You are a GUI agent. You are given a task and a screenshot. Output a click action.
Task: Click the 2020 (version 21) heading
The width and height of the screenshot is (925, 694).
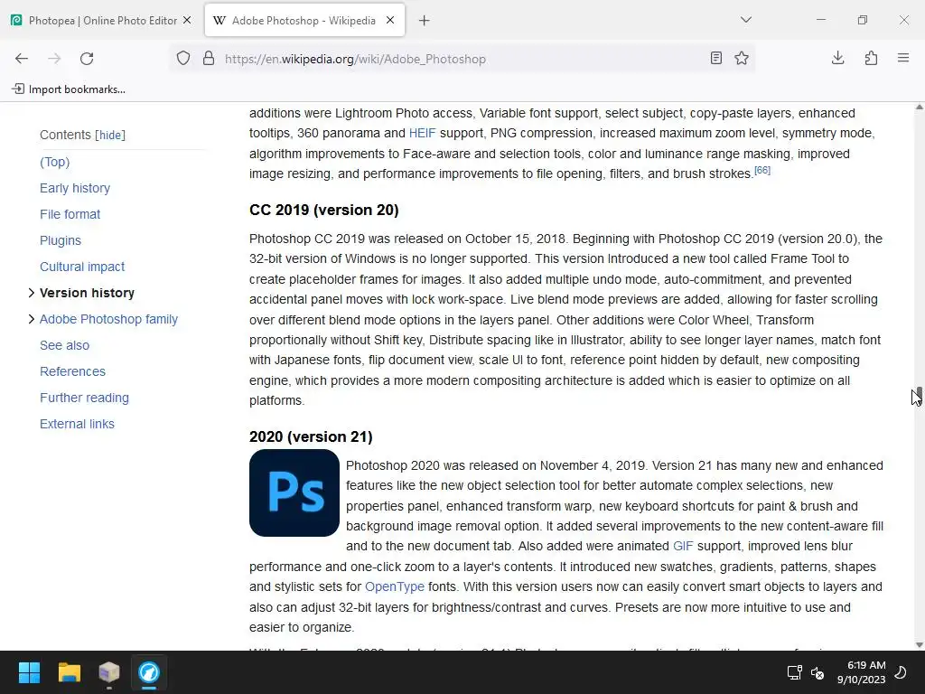click(311, 436)
